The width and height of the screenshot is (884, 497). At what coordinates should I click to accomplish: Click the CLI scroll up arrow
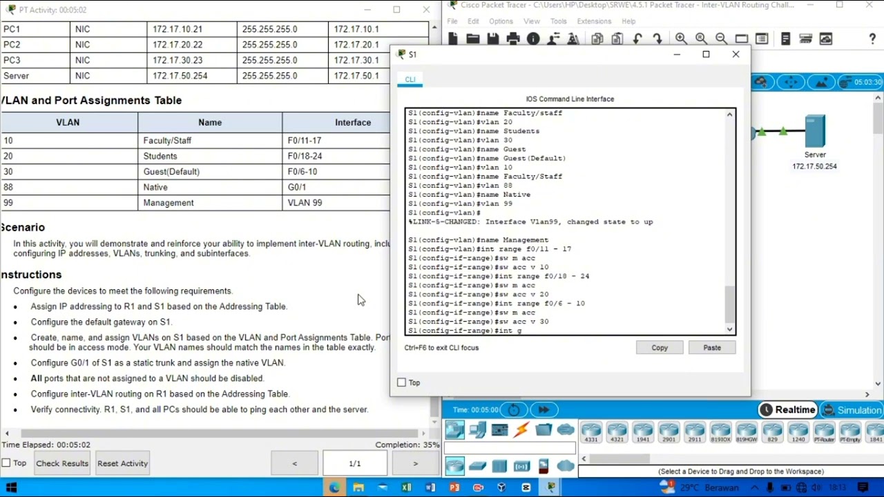pos(729,114)
